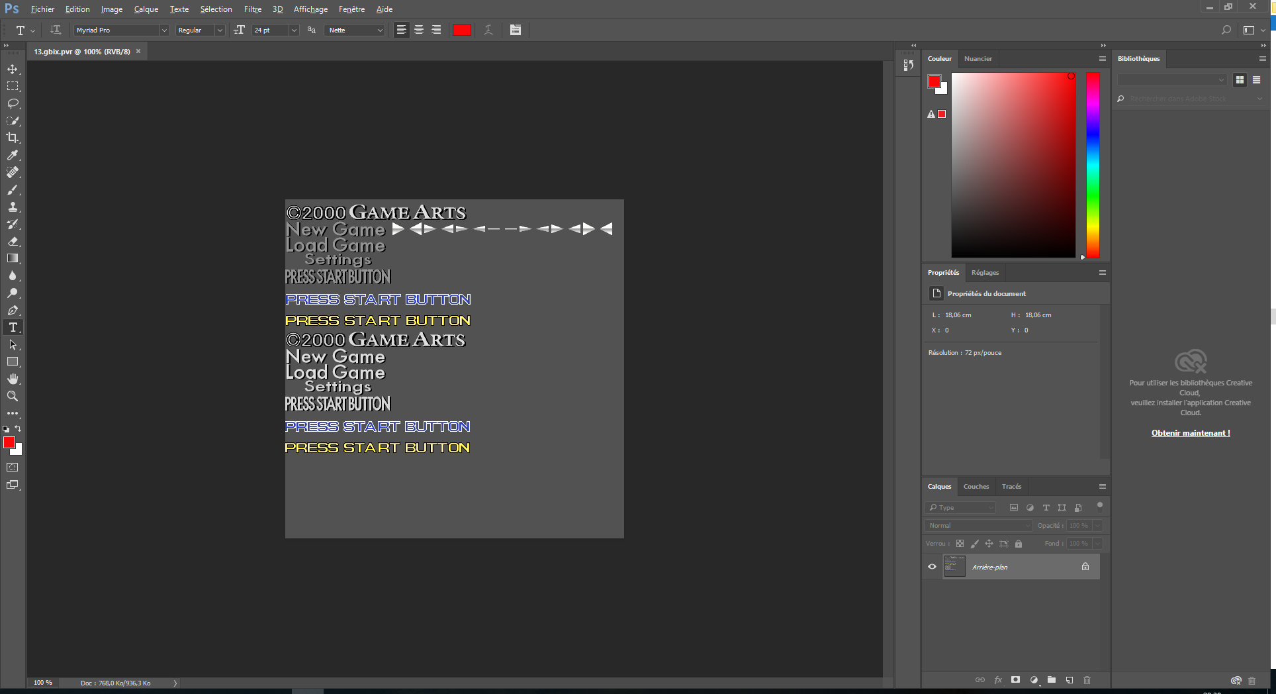Select the Eyedropper tool
This screenshot has width=1276, height=694.
[13, 155]
